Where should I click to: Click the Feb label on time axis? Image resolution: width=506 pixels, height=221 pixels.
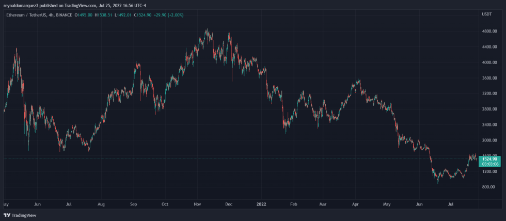(x=294, y=204)
